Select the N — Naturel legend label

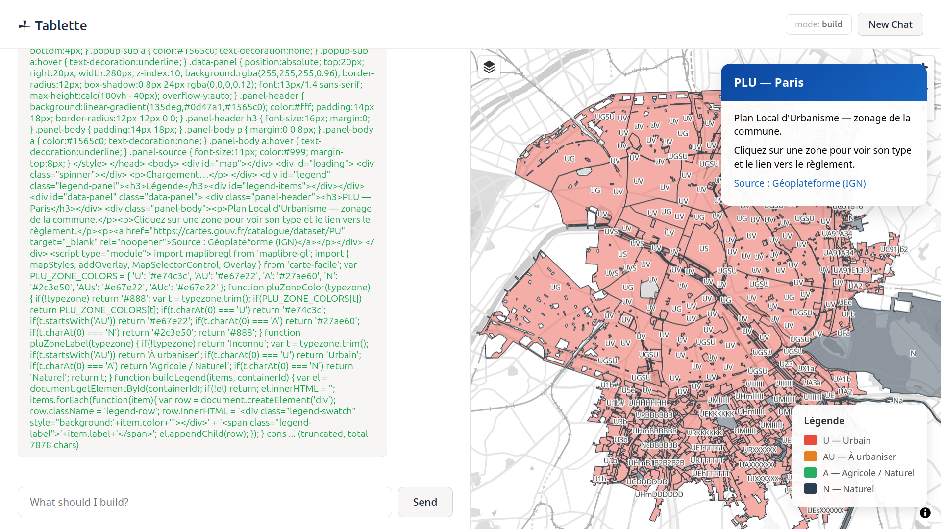click(x=848, y=489)
